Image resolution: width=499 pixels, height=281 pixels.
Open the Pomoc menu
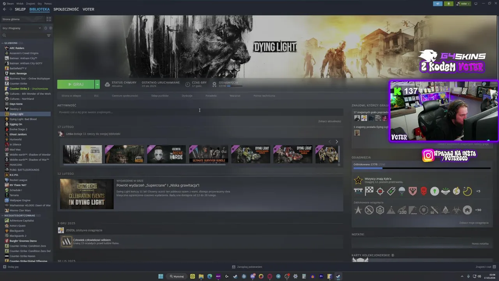[x=48, y=4]
